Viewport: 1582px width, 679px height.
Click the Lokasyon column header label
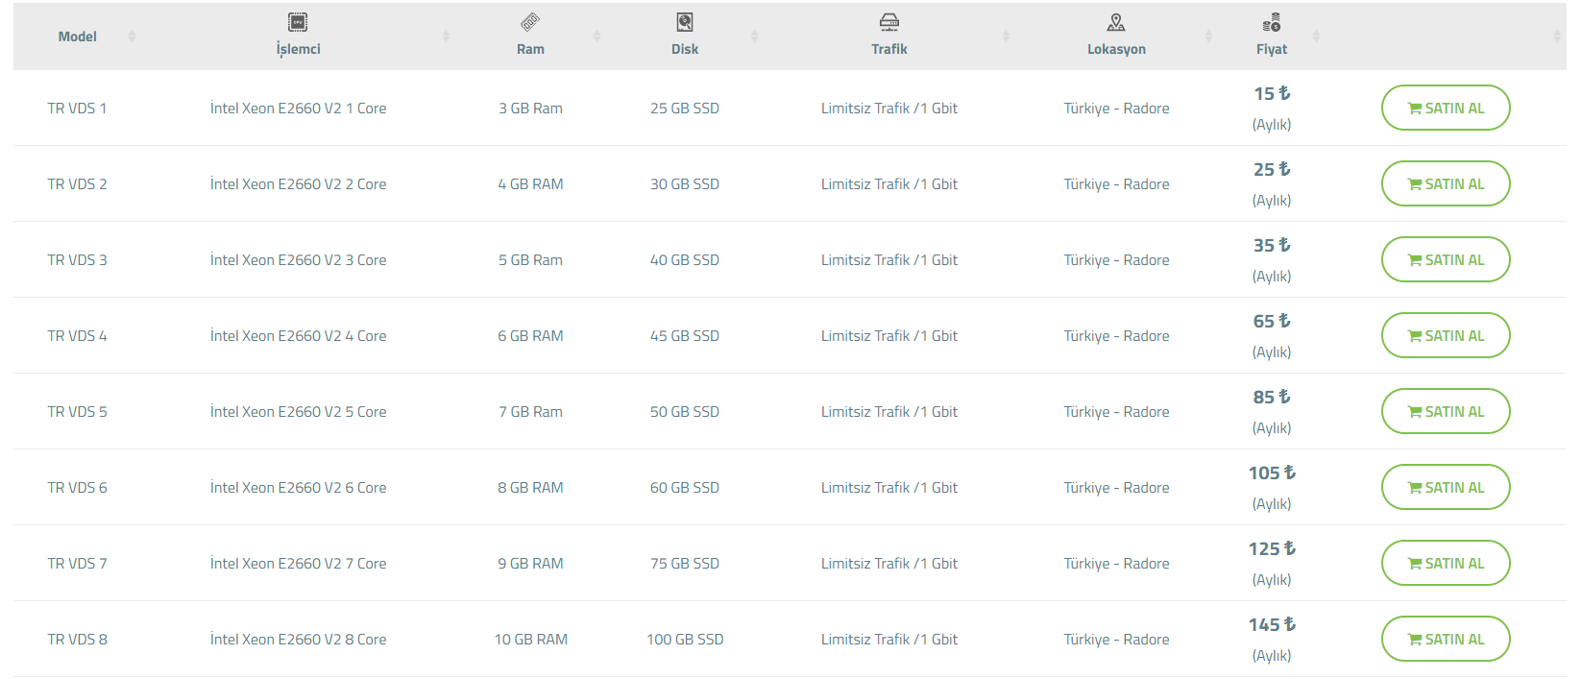click(1116, 49)
